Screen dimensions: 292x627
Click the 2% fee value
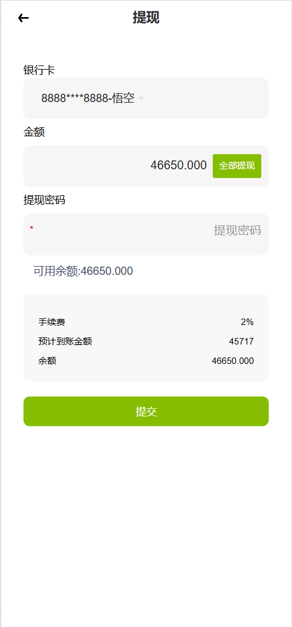pyautogui.click(x=247, y=322)
